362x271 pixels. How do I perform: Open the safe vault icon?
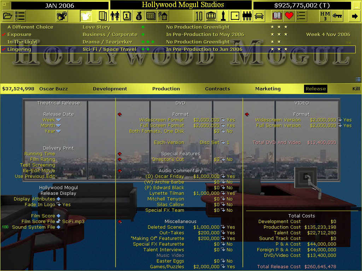(235, 16)
